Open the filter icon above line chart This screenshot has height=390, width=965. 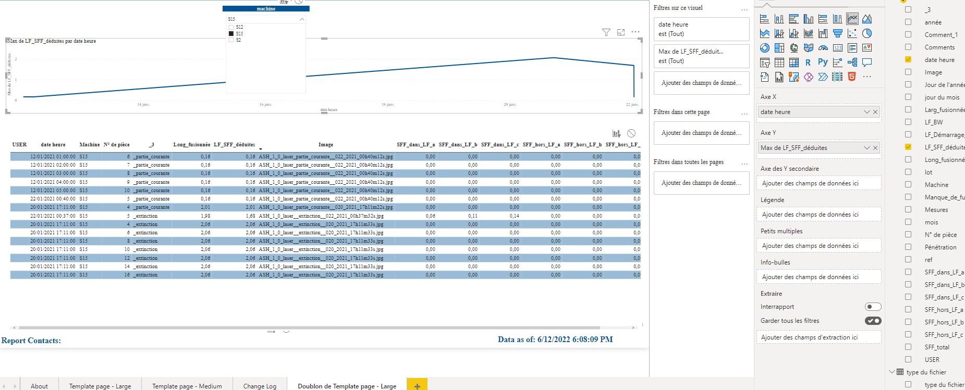(606, 32)
